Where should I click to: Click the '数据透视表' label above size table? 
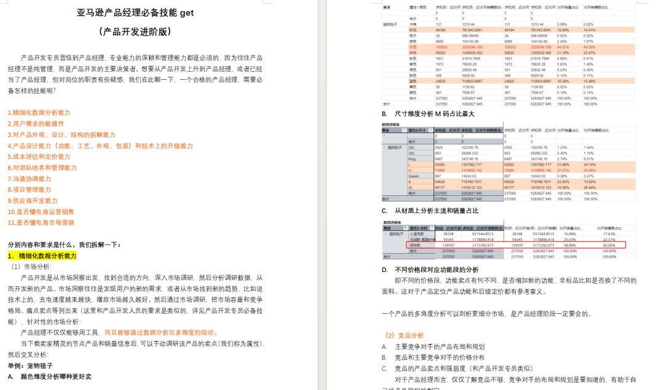[x=390, y=125]
